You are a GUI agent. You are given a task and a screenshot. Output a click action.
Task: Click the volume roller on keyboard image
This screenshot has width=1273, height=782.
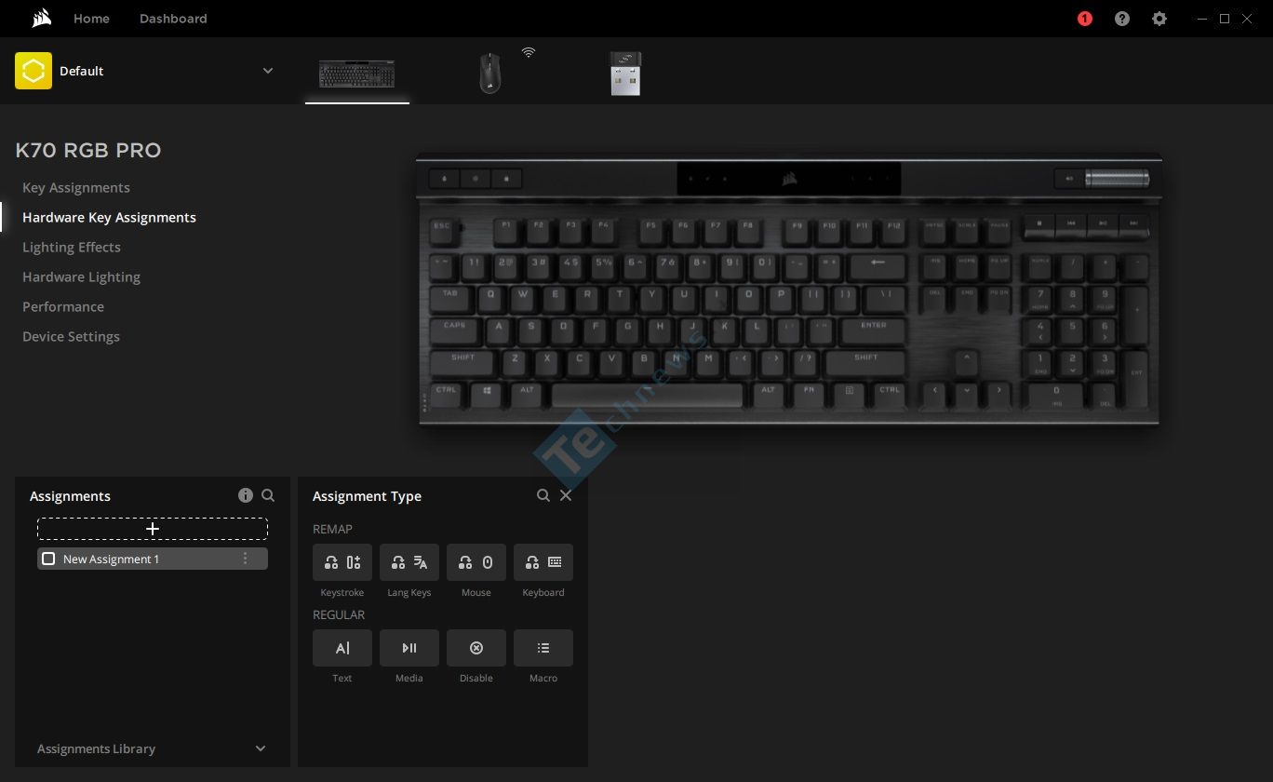(1117, 178)
